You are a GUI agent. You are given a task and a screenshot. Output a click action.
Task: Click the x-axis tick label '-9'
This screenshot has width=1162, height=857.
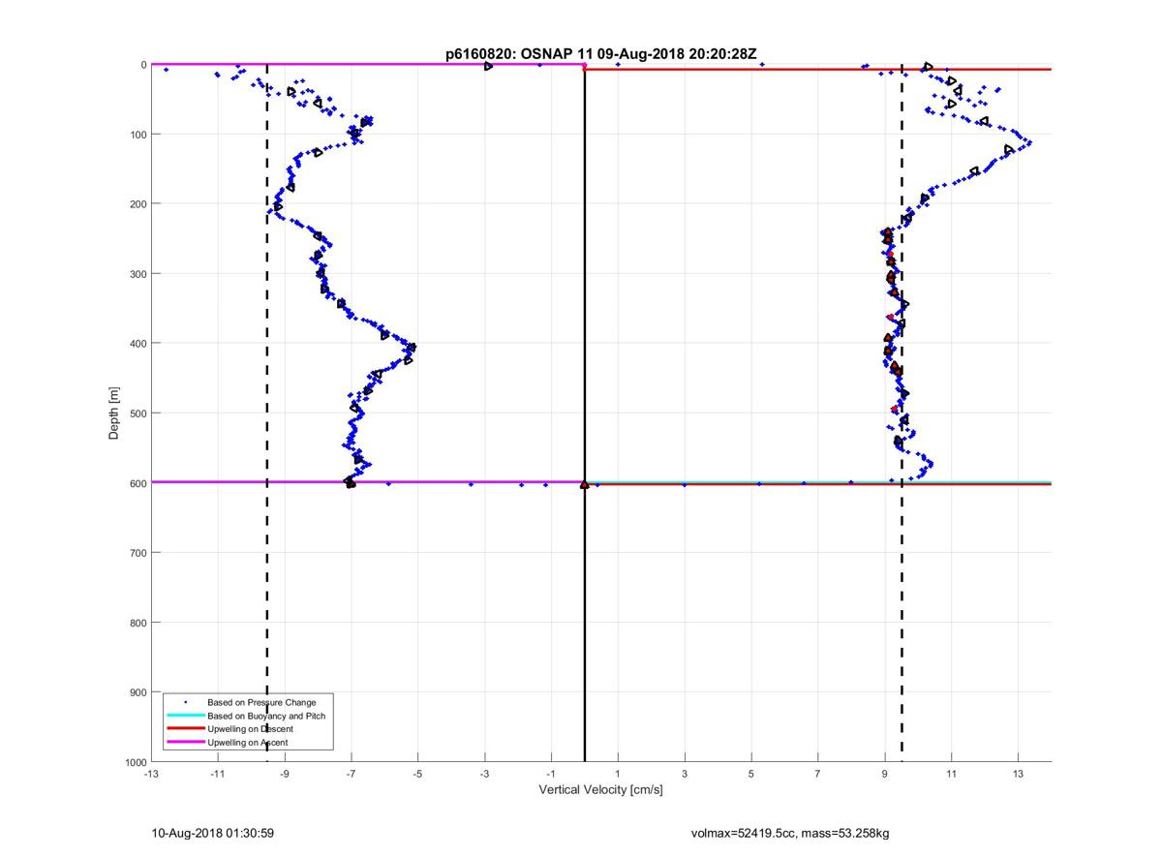(285, 775)
